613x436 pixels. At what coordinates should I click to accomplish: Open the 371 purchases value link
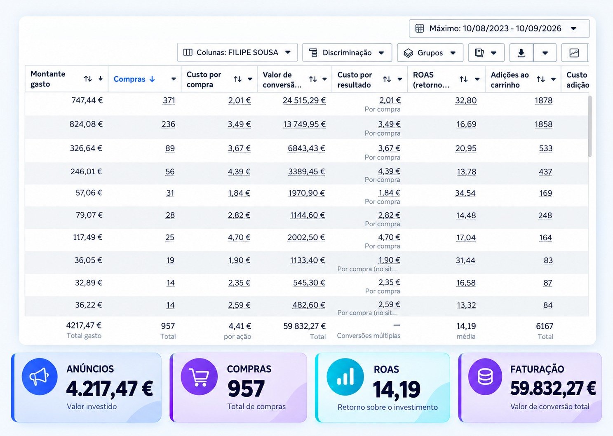point(169,101)
